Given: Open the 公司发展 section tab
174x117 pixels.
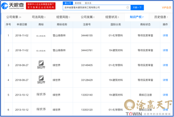Looking at the screenshot, I should [x=88, y=17].
